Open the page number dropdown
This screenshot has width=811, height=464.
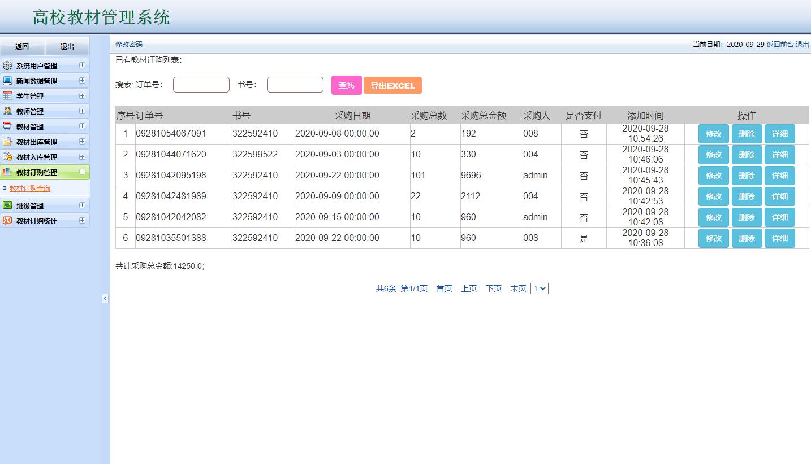click(540, 288)
